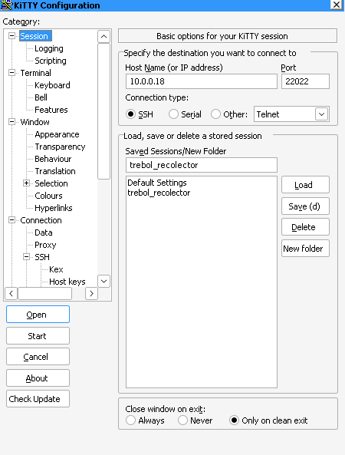Click the category tree horizontal scrollbar thumb

point(45,293)
